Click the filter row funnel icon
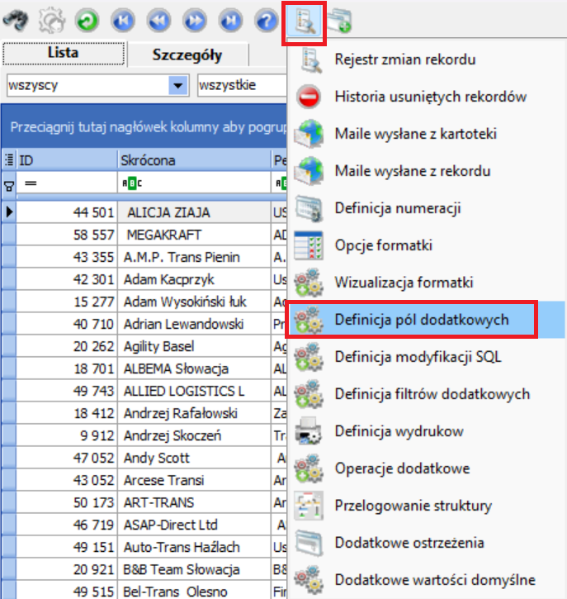This screenshot has height=599, width=567. pyautogui.click(x=9, y=186)
